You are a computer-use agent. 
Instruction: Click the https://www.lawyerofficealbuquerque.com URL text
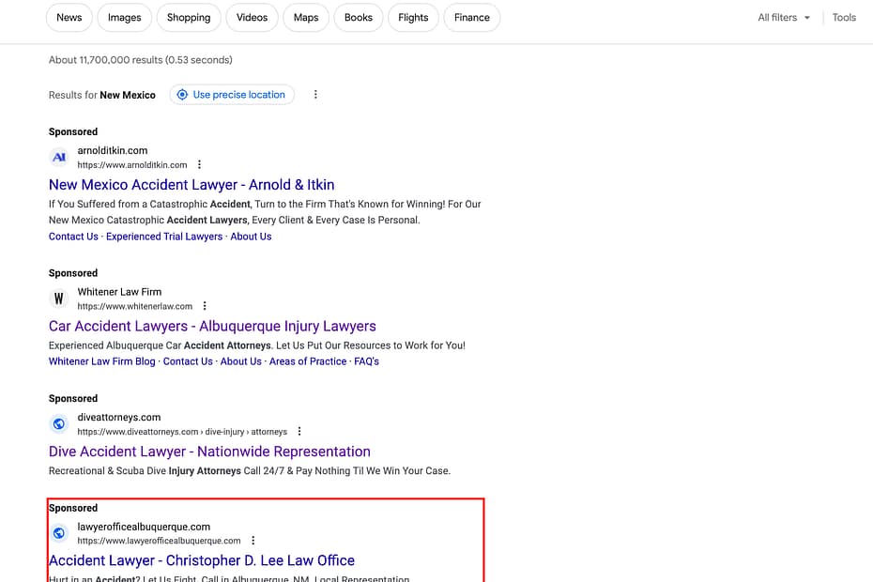click(159, 541)
